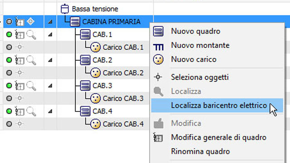Click the magnifier locate icon in CAB.4 row
The image size is (290, 163).
coord(31,111)
